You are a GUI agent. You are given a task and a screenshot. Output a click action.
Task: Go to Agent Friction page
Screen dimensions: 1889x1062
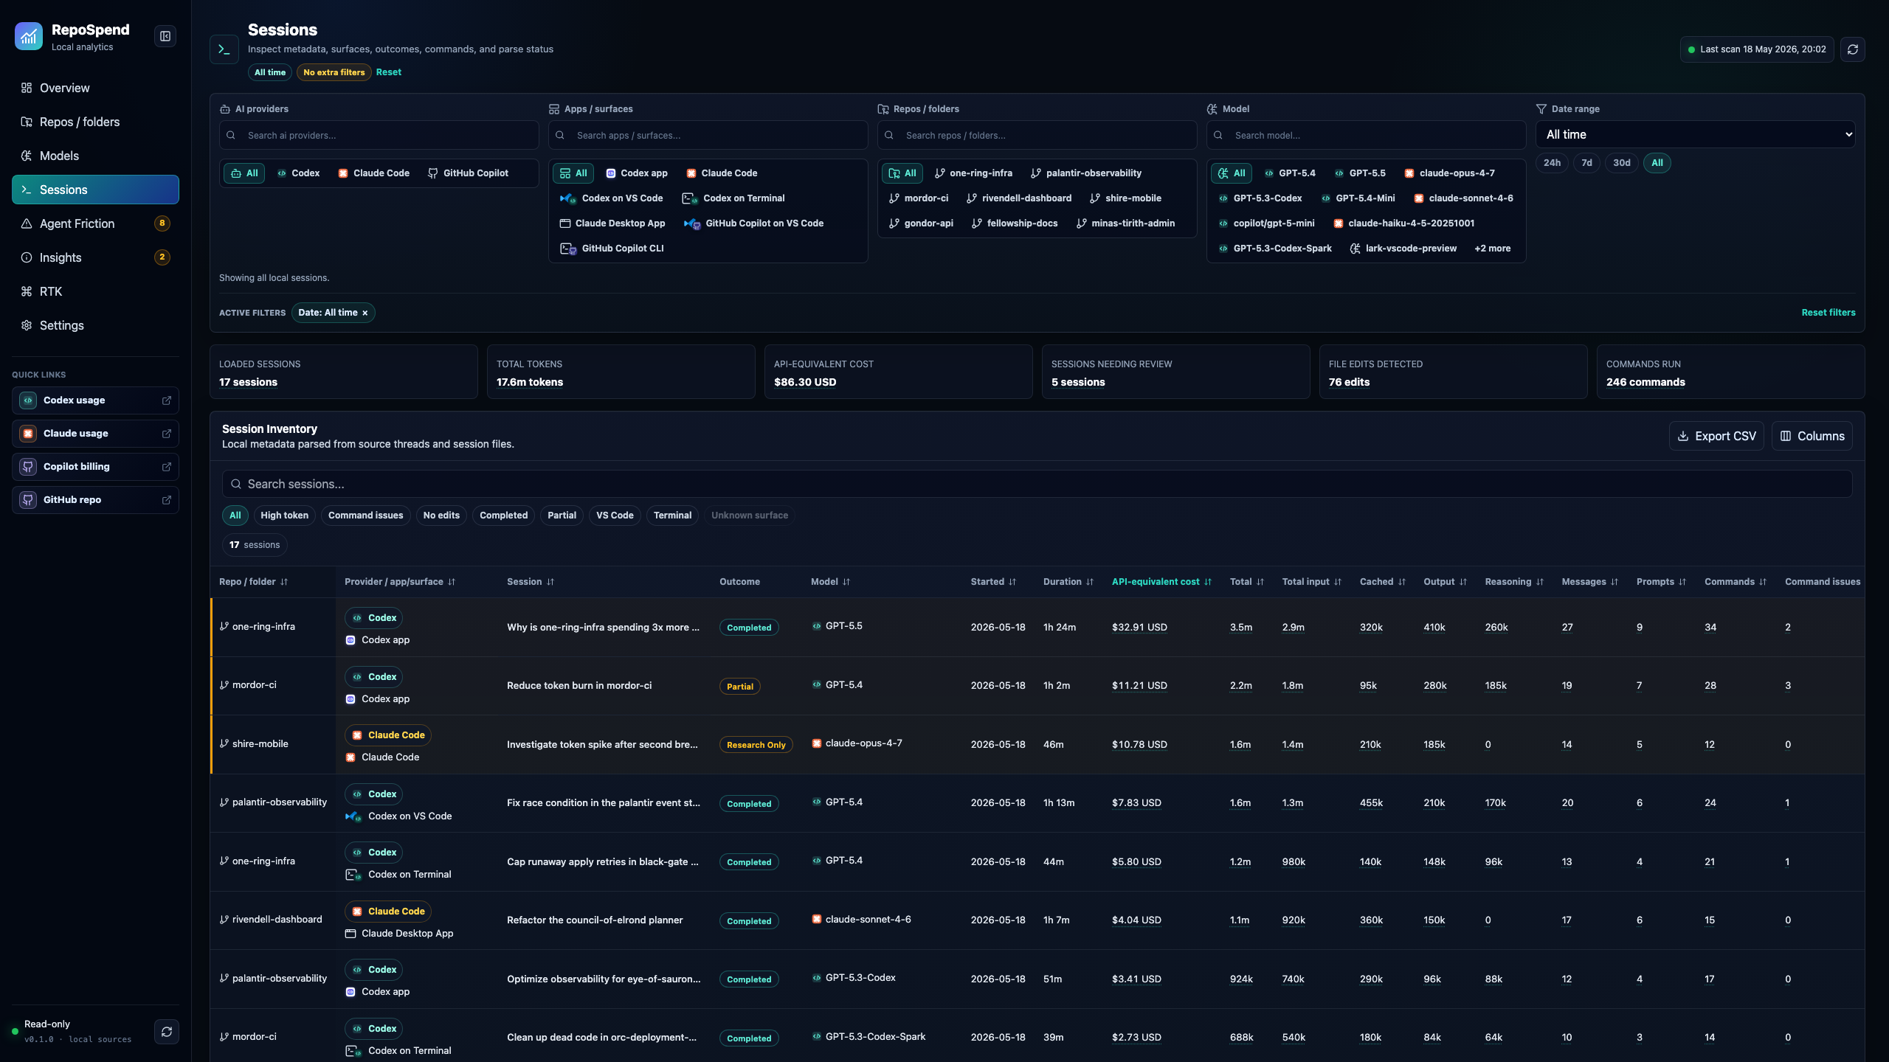[x=95, y=223]
